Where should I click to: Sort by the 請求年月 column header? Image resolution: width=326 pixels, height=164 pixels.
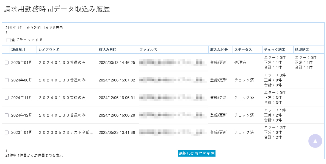coord(18,50)
